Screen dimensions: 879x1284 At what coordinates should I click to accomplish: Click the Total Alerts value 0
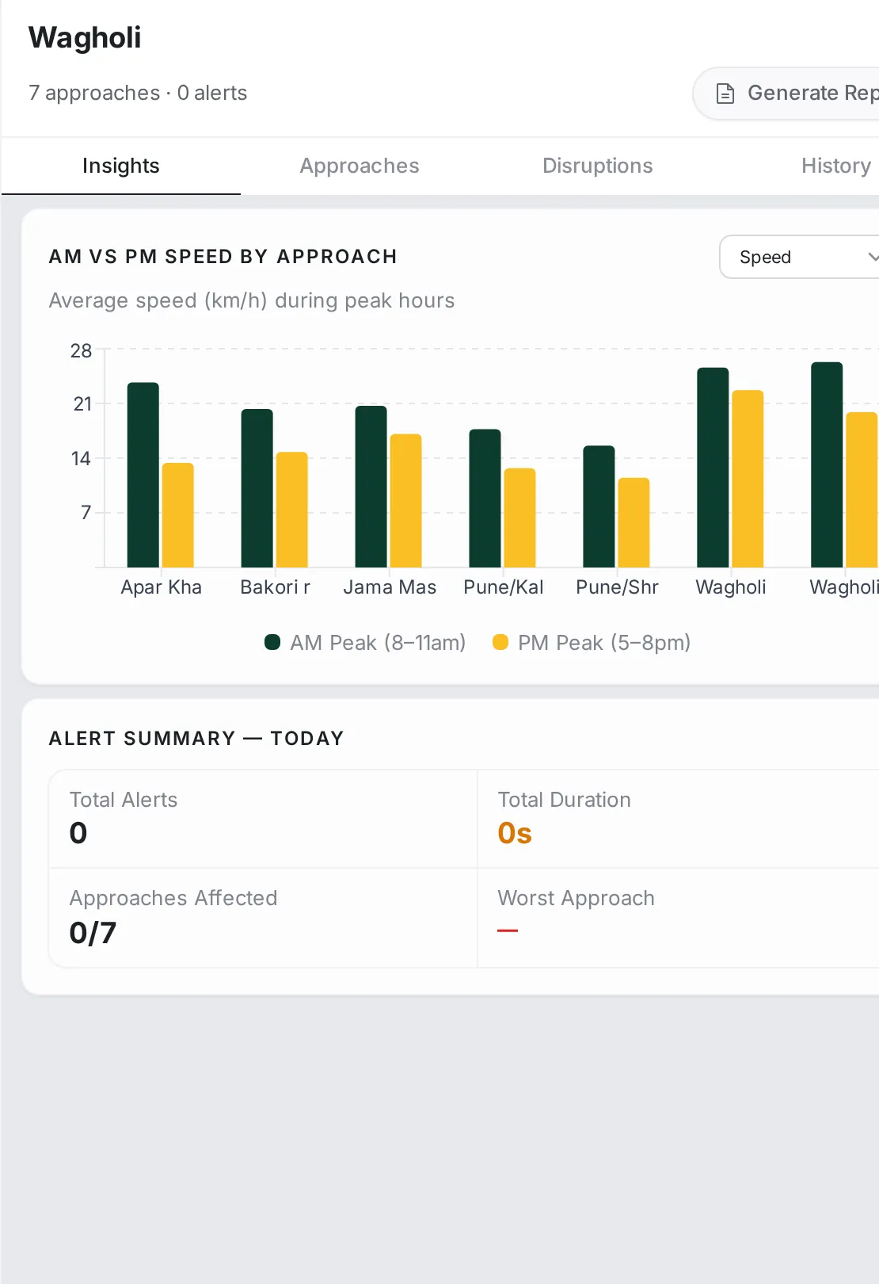[78, 833]
